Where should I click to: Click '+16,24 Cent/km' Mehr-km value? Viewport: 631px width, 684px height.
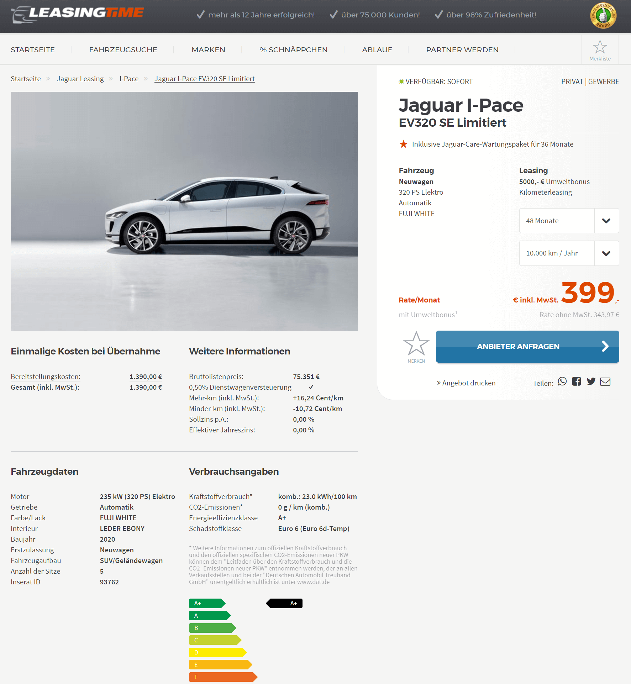click(x=318, y=398)
